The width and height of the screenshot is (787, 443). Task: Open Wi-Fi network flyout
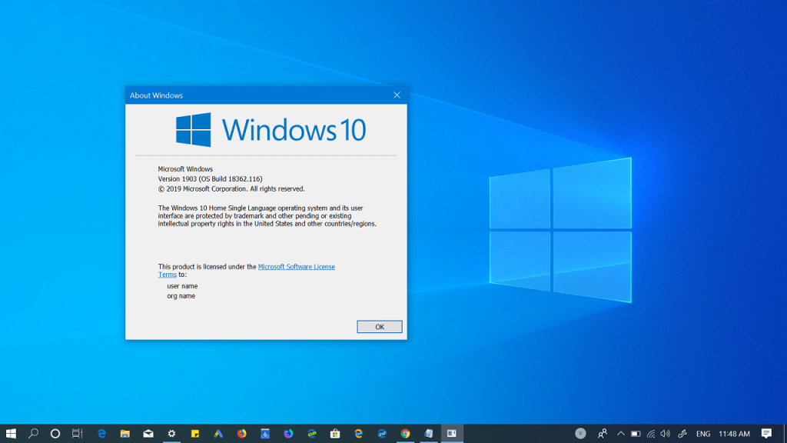coord(651,434)
